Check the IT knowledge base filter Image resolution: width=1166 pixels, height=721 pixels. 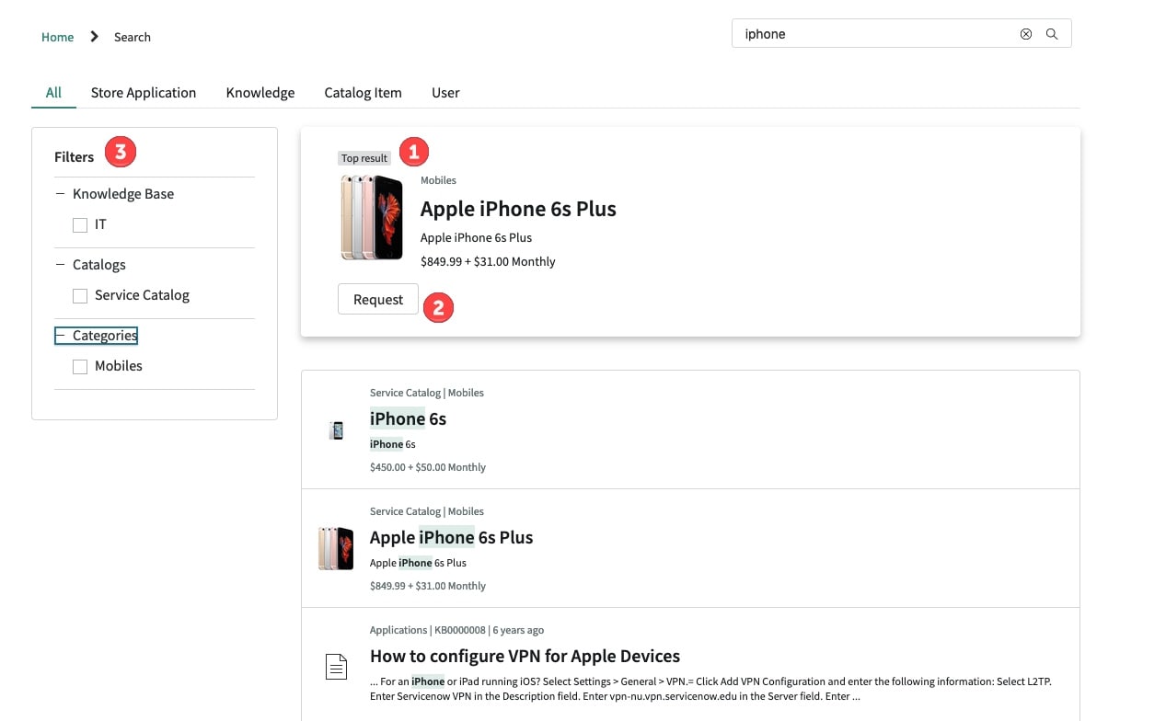(80, 224)
